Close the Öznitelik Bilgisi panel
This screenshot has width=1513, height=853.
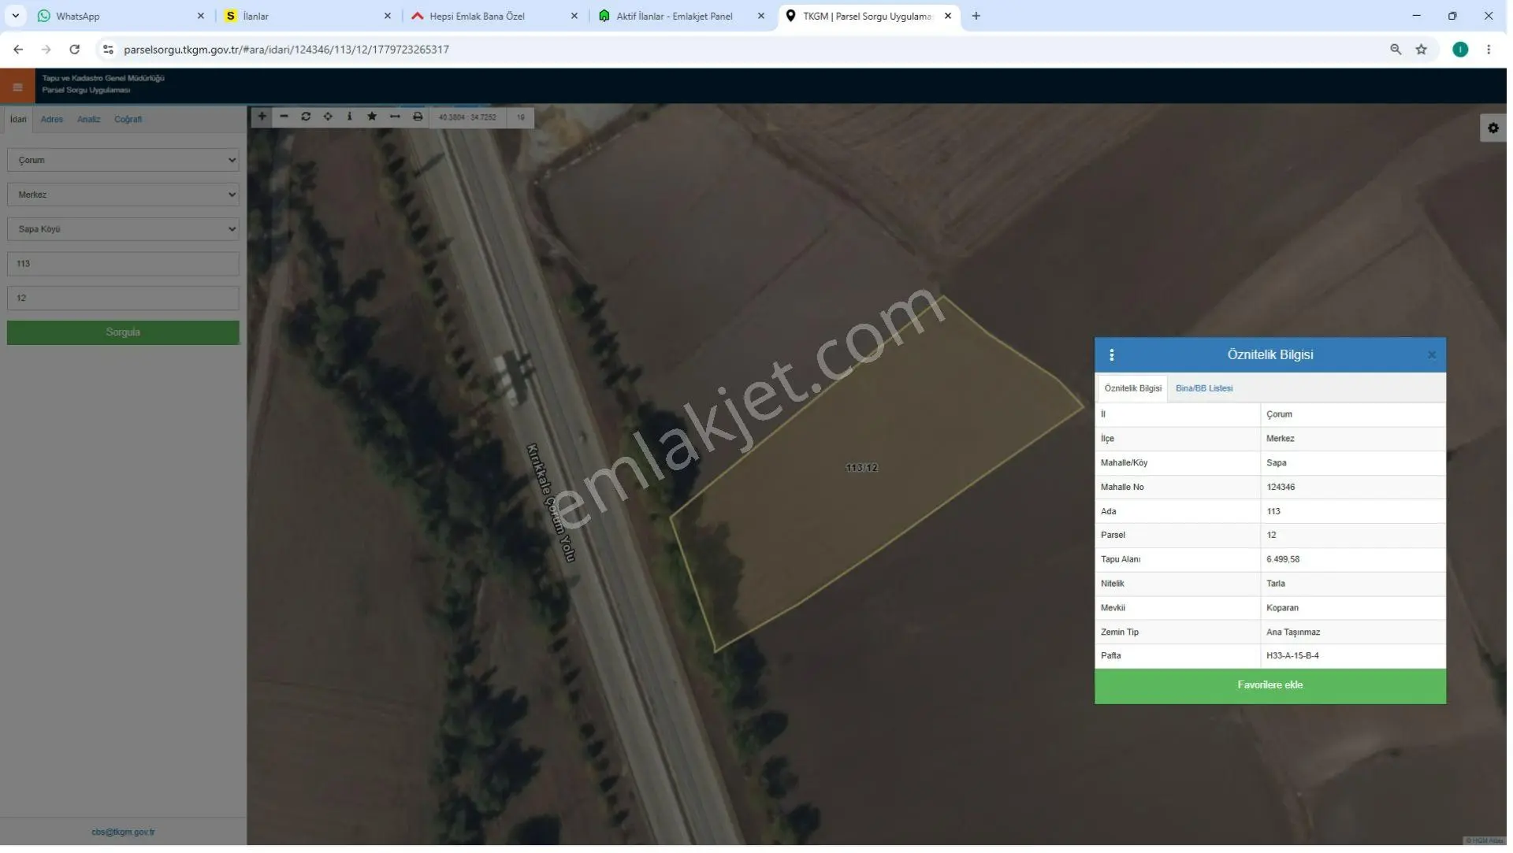1431,355
